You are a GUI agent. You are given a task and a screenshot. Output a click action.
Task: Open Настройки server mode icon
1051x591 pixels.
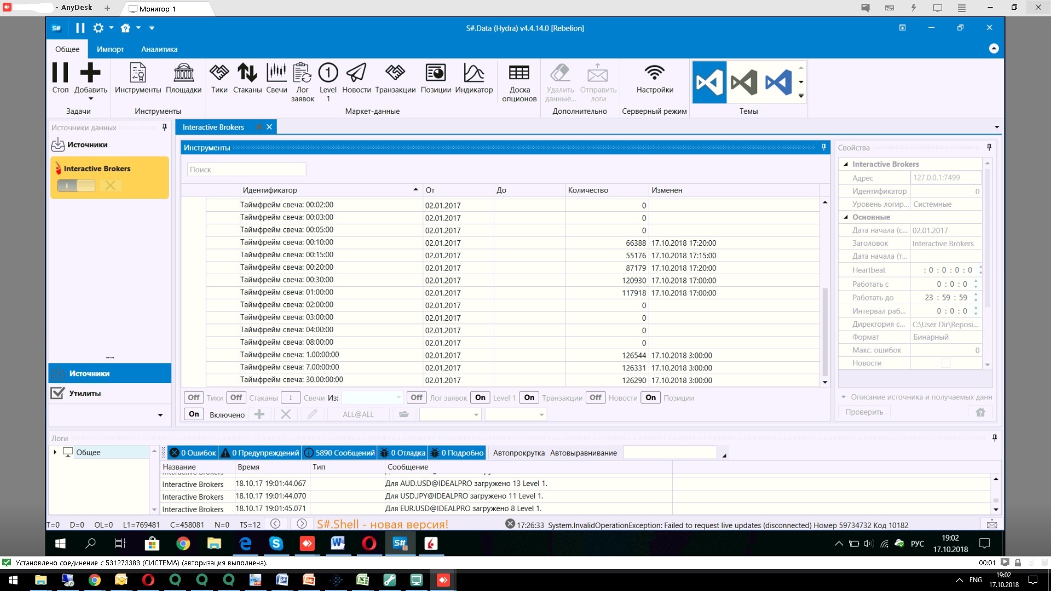pyautogui.click(x=655, y=73)
